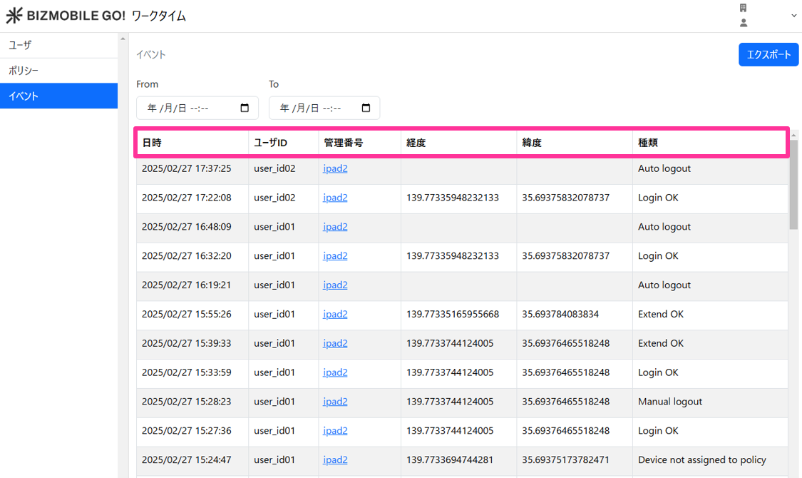Open the From date calendar picker icon
This screenshot has height=478, width=802.
[x=245, y=108]
